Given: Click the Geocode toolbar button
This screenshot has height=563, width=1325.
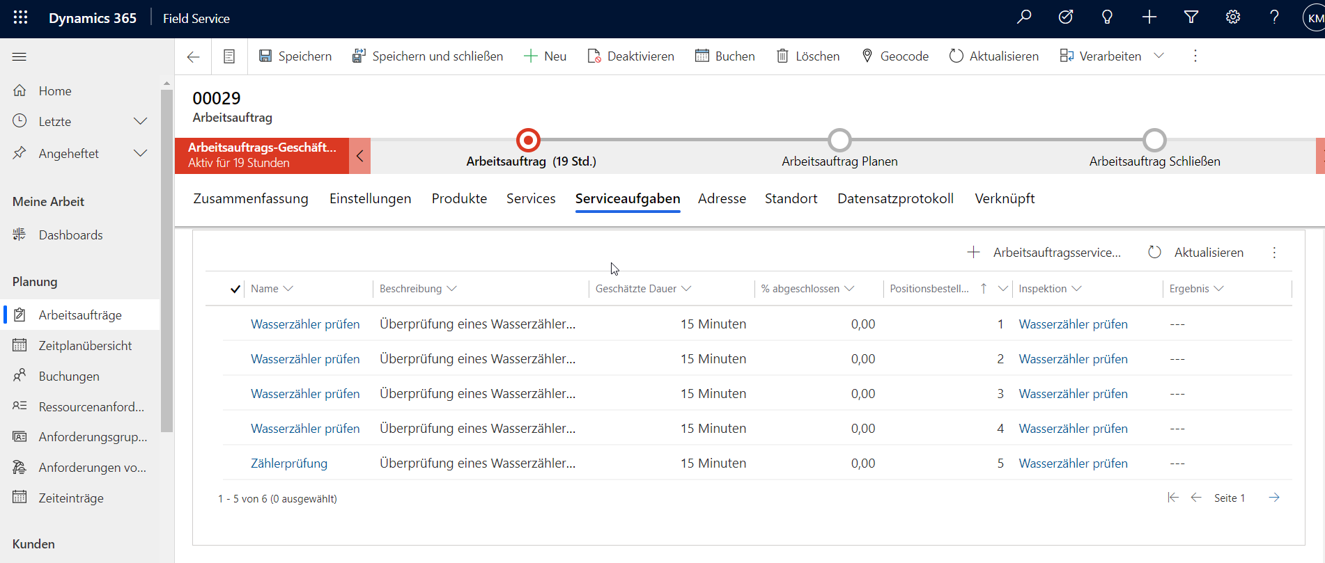Looking at the screenshot, I should (895, 56).
